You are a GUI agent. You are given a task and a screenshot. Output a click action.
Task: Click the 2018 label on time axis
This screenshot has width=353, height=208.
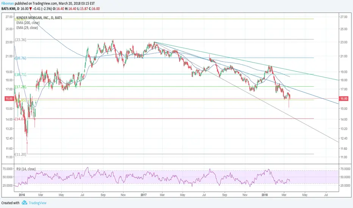(x=264, y=195)
